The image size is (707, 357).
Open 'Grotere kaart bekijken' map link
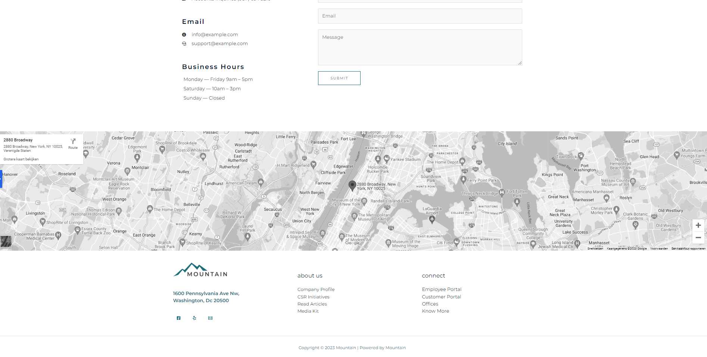click(x=21, y=159)
